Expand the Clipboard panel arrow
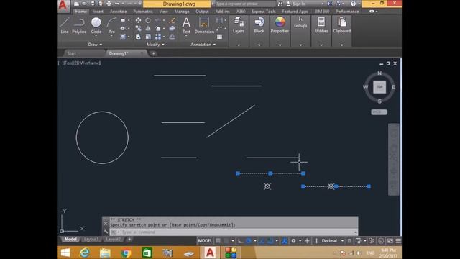The height and width of the screenshot is (259, 460). [x=342, y=45]
